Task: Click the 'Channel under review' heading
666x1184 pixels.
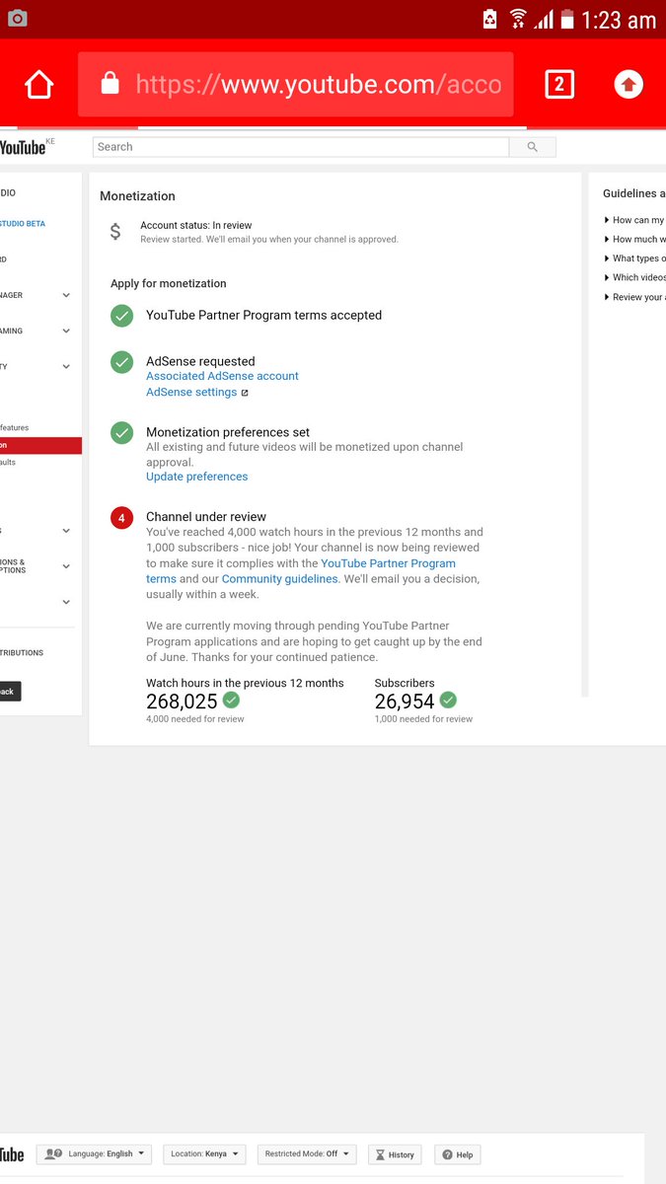Action: tap(206, 517)
